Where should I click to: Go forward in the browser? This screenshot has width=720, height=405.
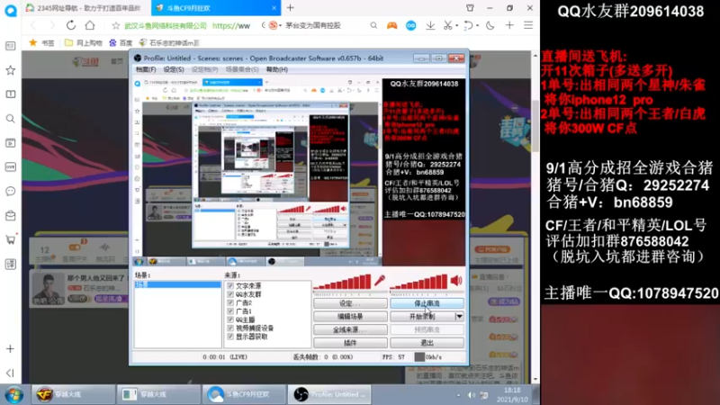point(52,26)
